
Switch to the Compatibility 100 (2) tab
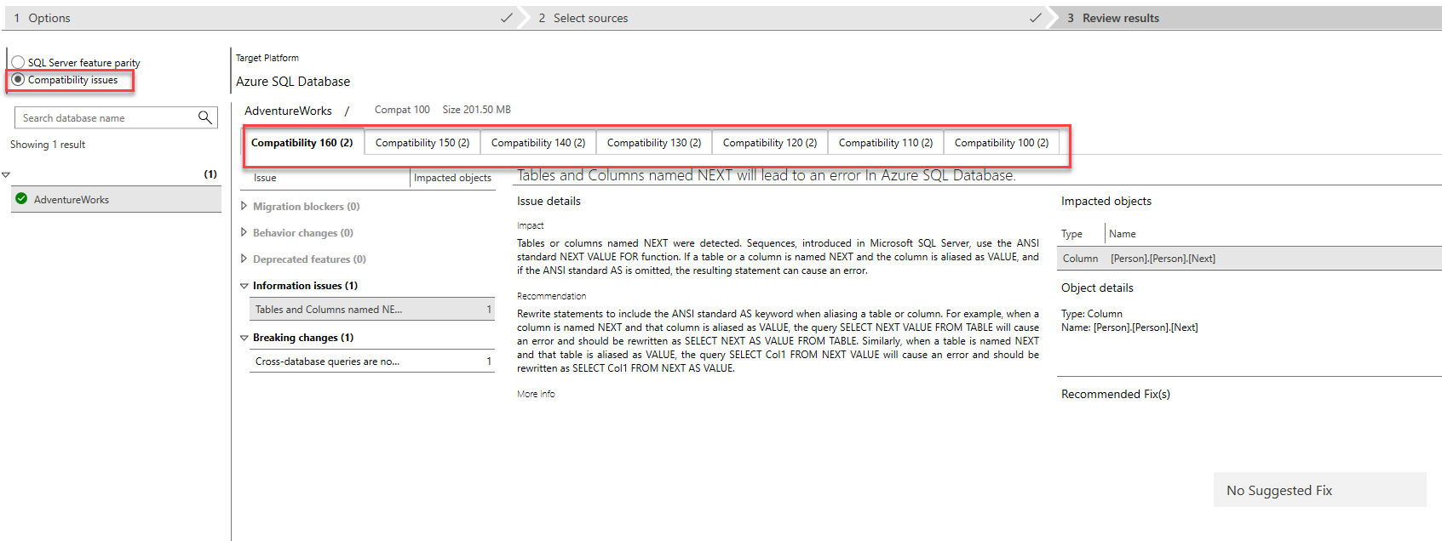click(1002, 143)
